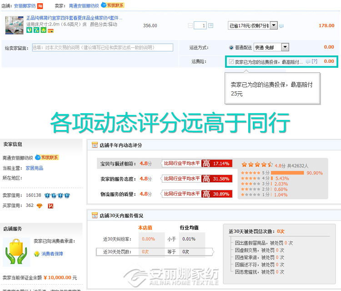Screen dimensions: 341x291
Task: Open the 安丽娜家纺 store link
Action: coord(25,6)
